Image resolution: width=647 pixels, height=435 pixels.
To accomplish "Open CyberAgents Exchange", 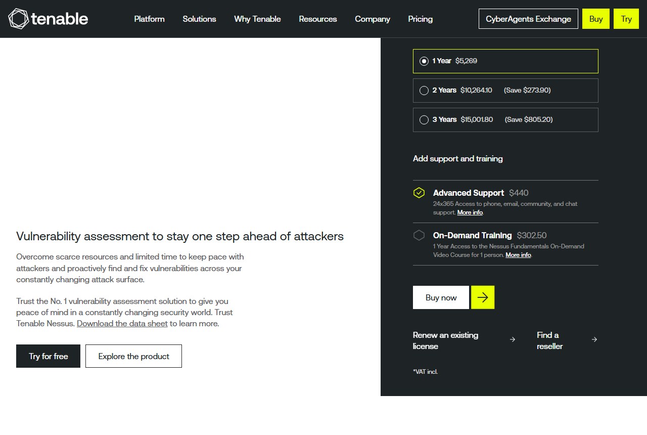I will [x=528, y=19].
